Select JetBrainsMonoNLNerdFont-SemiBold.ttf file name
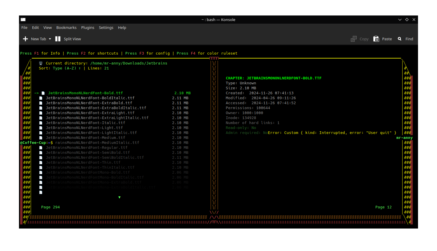Viewport: 437px width, 251px height. (x=88, y=153)
